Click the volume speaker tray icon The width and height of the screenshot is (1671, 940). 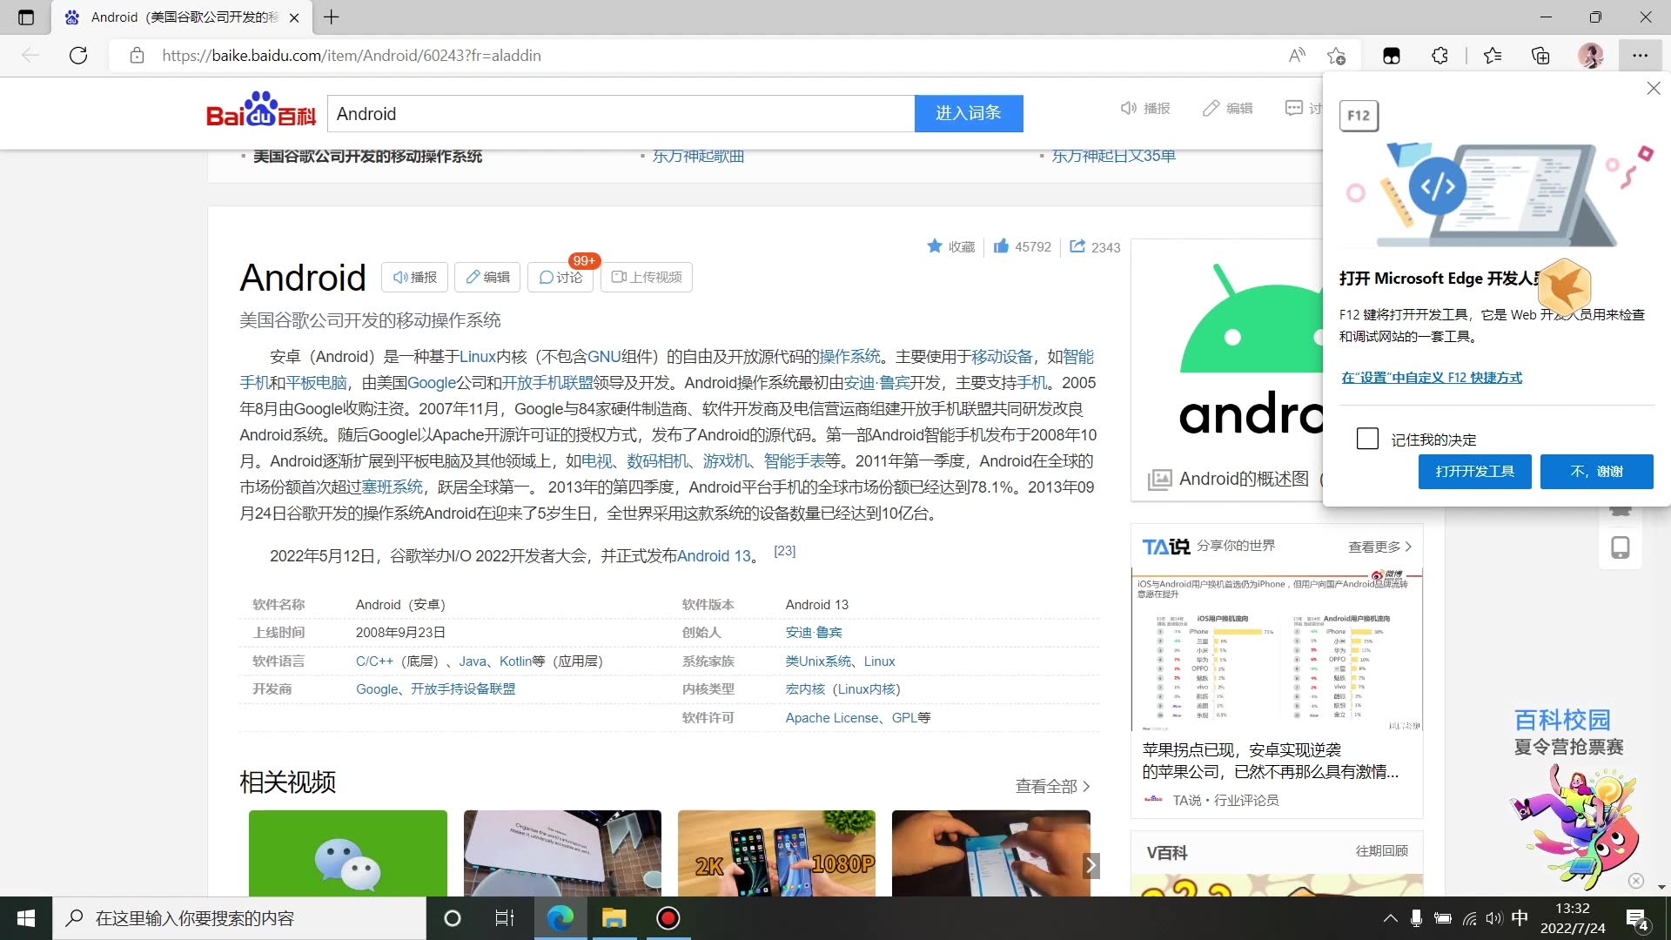point(1494,918)
